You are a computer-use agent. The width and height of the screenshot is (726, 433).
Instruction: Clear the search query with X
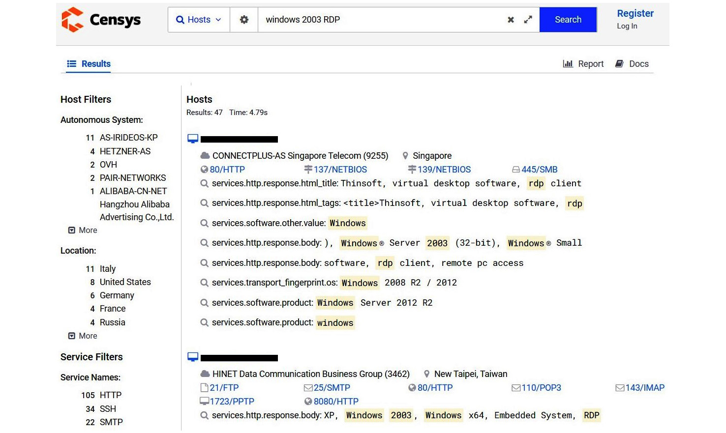511,20
